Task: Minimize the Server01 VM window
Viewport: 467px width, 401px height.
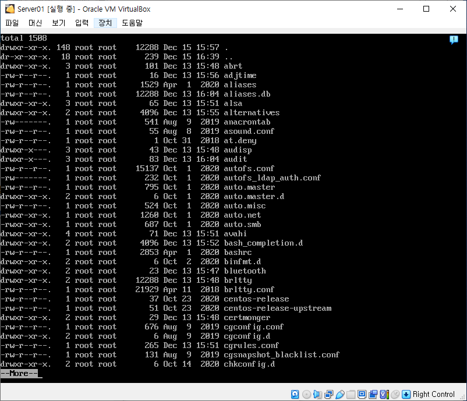Action: pyautogui.click(x=400, y=9)
